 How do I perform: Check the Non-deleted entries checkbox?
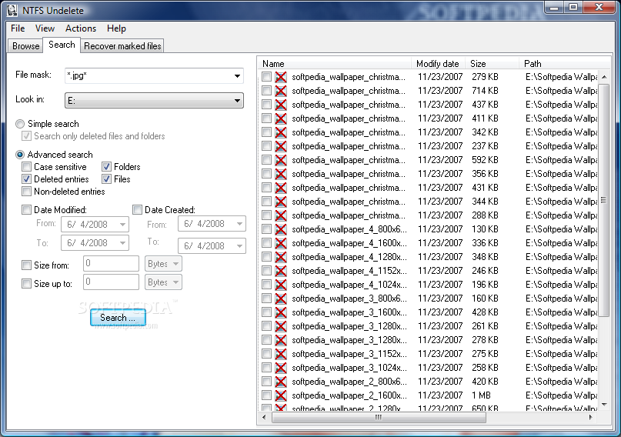coord(26,192)
